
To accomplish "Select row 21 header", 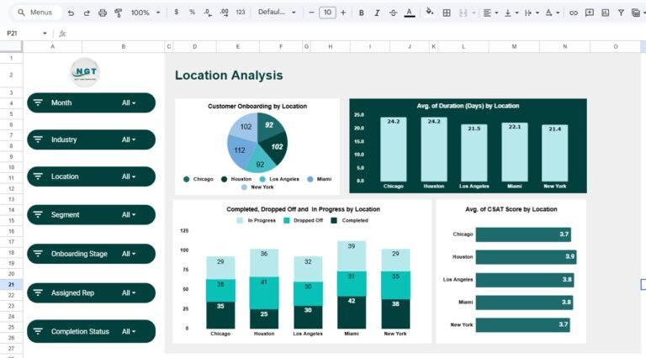I will click(x=11, y=284).
